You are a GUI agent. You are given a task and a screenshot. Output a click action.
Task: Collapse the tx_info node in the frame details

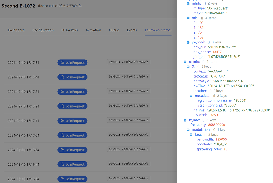click(x=185, y=120)
